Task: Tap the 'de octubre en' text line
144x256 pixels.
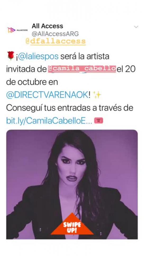Action: tap(32, 82)
